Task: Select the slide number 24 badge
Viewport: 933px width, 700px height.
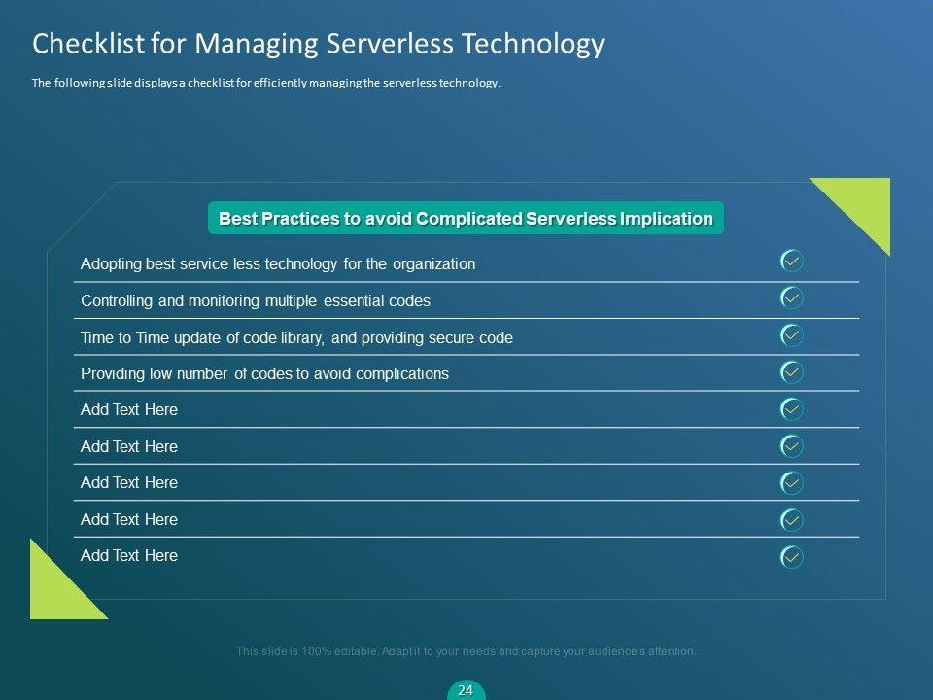Action: click(466, 690)
